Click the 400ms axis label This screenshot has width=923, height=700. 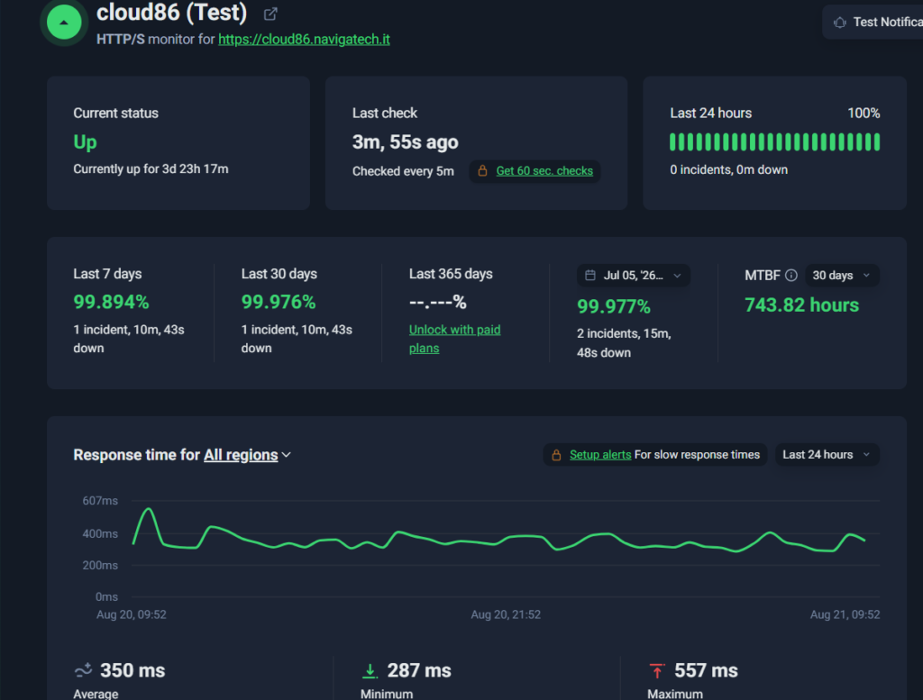100,533
